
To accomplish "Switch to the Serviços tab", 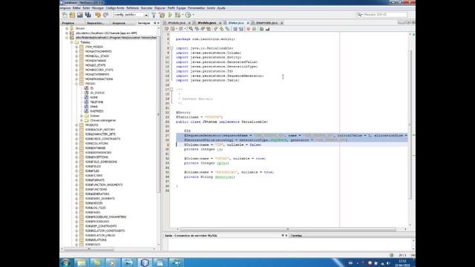I will [144, 23].
